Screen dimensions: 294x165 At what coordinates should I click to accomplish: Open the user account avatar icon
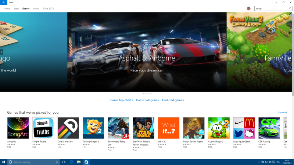click(x=249, y=8)
